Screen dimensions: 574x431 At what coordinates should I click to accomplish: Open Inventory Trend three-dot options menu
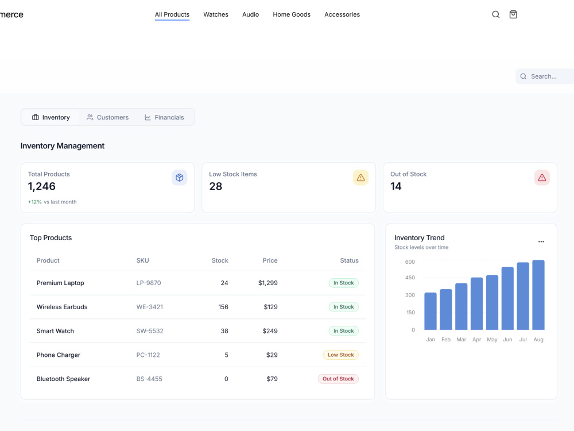pyautogui.click(x=541, y=241)
